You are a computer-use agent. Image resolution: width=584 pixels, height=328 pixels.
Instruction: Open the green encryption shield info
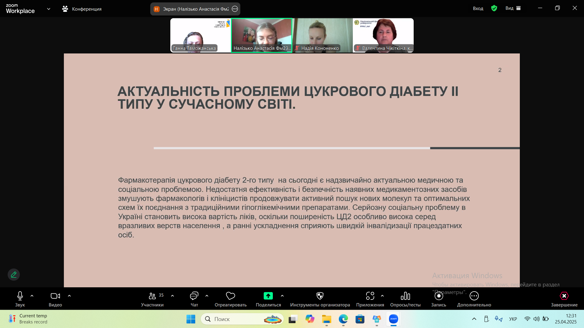(494, 8)
